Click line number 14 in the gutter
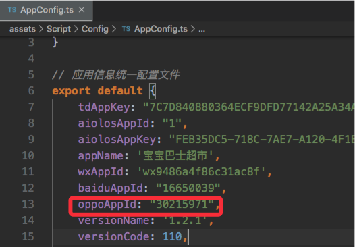The image size is (355, 247). [x=28, y=220]
